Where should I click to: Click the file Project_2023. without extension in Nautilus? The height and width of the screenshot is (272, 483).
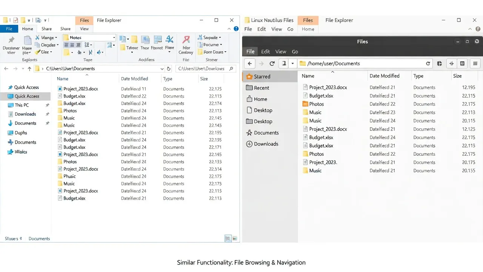pyautogui.click(x=323, y=162)
